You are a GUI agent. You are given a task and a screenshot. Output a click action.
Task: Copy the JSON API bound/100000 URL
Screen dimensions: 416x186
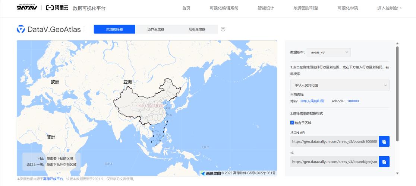pos(384,142)
